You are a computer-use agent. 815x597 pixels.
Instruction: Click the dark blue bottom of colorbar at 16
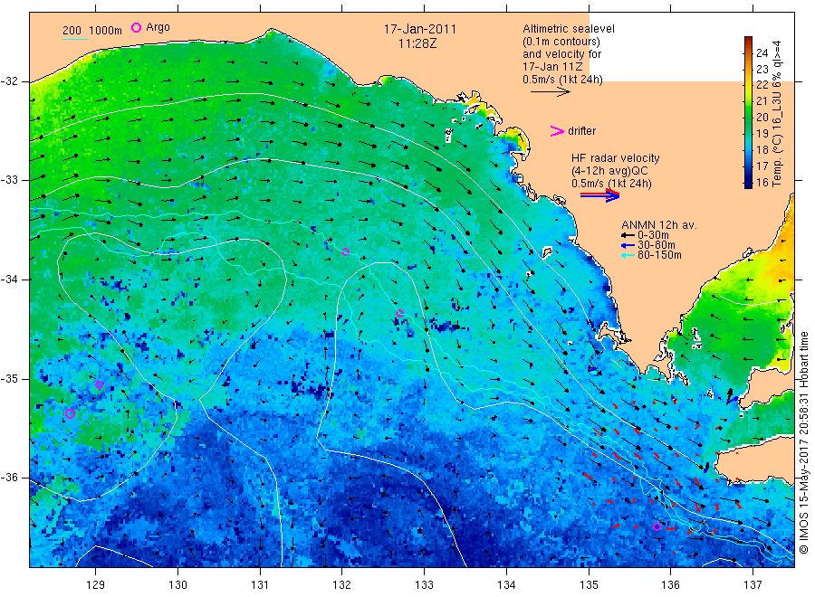[748, 183]
